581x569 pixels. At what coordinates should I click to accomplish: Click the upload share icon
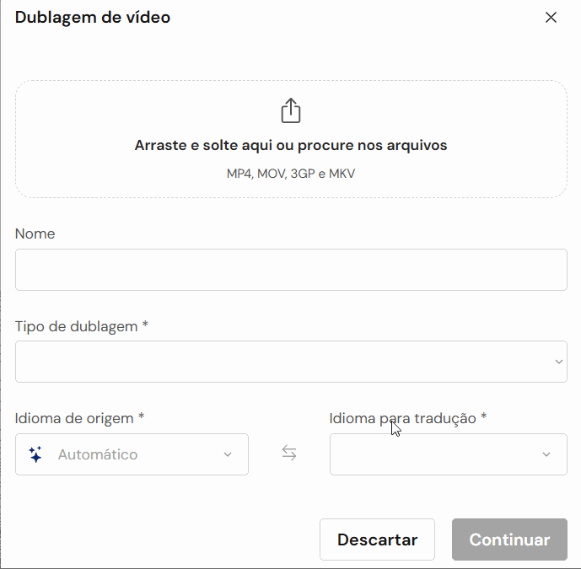point(290,110)
